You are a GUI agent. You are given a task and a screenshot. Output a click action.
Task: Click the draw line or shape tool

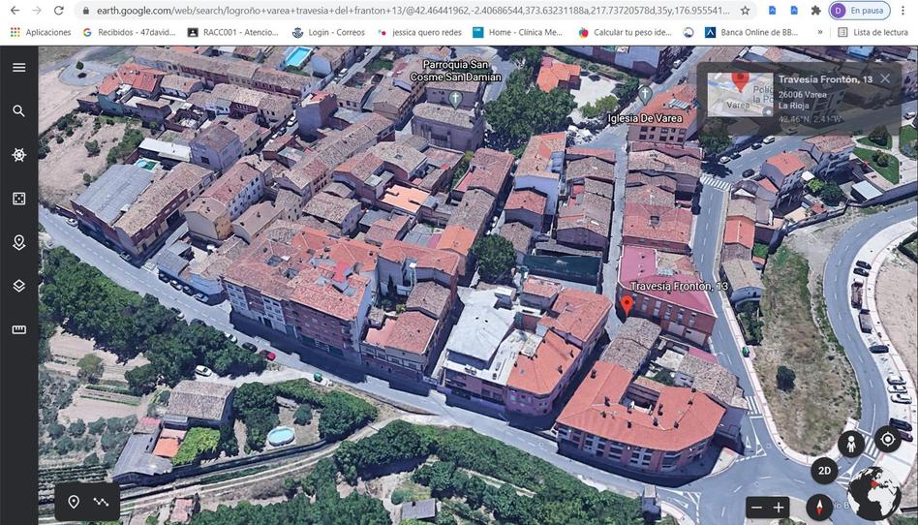[101, 502]
